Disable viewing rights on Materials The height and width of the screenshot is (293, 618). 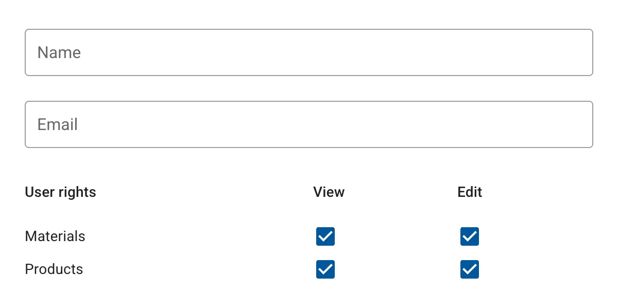pyautogui.click(x=325, y=236)
